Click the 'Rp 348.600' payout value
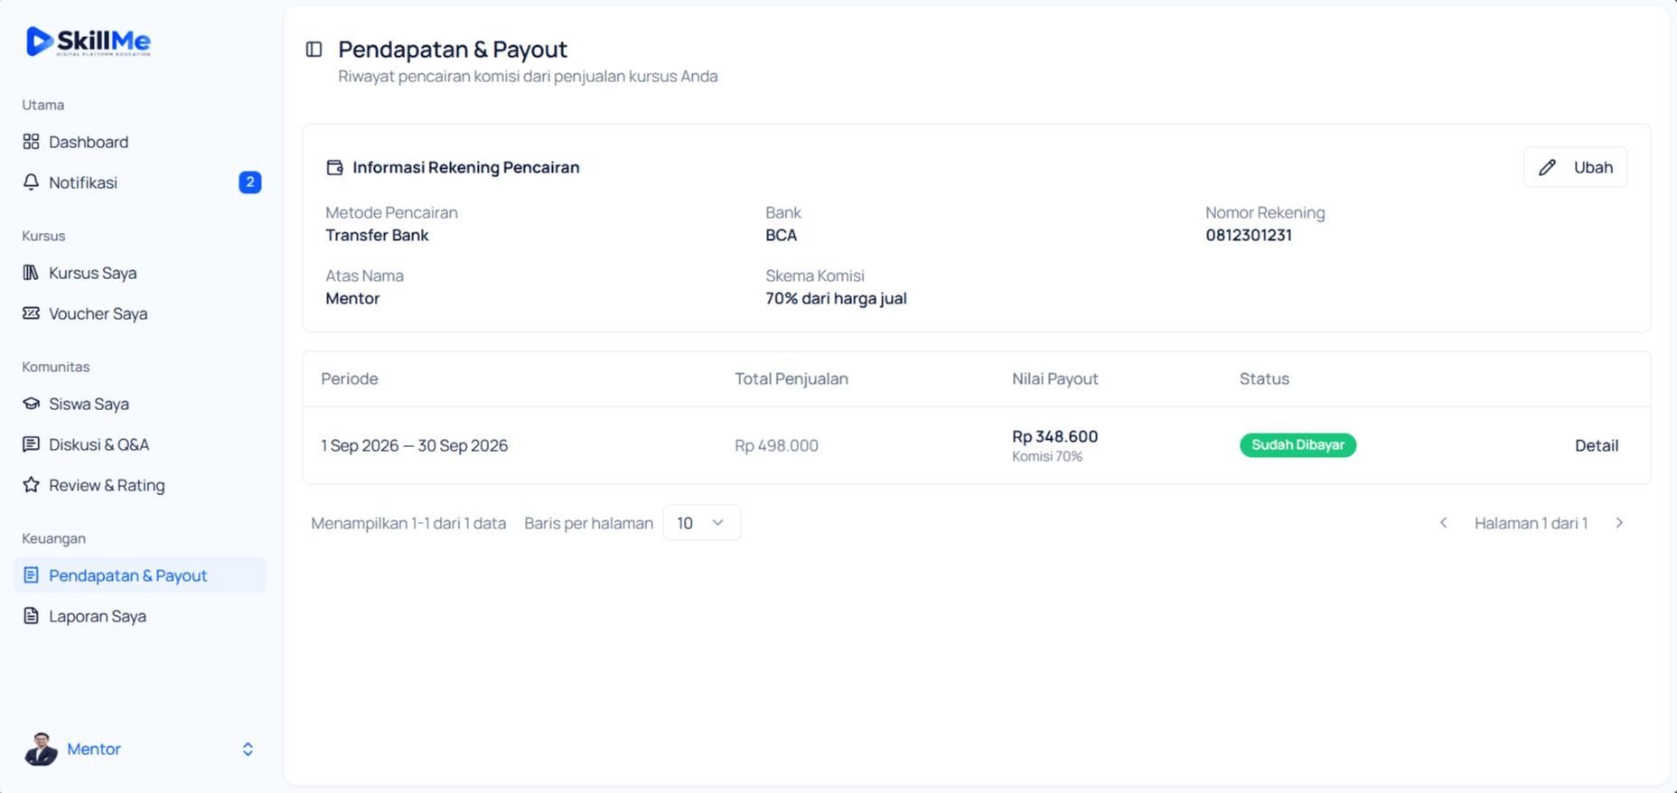 click(x=1055, y=436)
